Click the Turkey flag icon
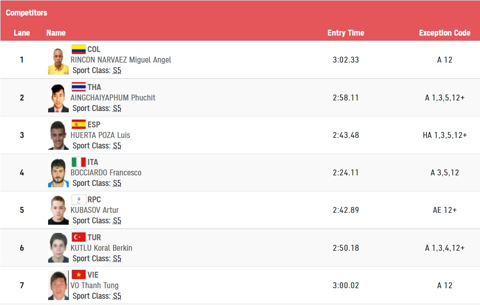The width and height of the screenshot is (480, 306). coord(79,237)
